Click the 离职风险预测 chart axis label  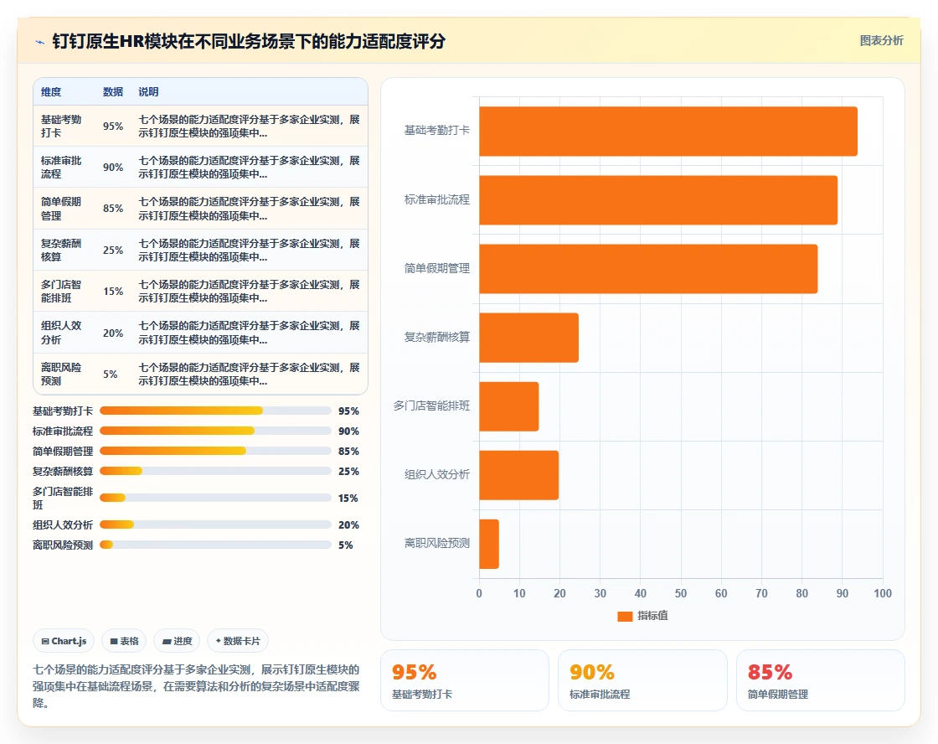pyautogui.click(x=436, y=544)
